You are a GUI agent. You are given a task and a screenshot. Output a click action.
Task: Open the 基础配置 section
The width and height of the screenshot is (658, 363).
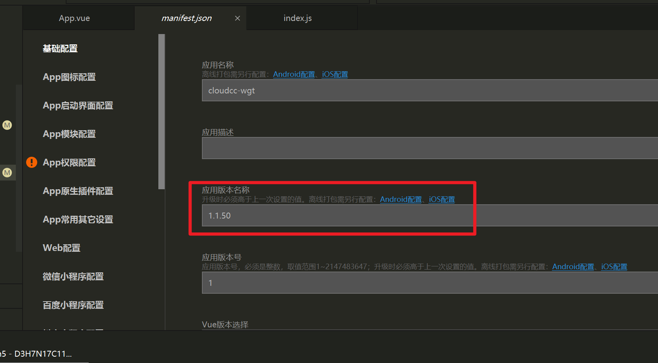pos(60,49)
